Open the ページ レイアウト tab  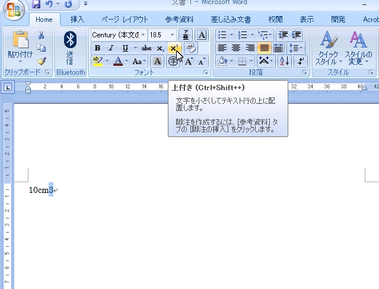125,19
